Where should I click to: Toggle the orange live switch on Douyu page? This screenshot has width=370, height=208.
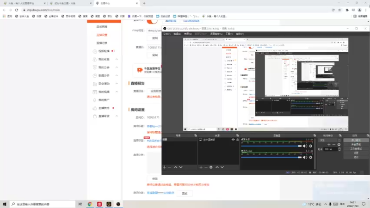(152, 21)
